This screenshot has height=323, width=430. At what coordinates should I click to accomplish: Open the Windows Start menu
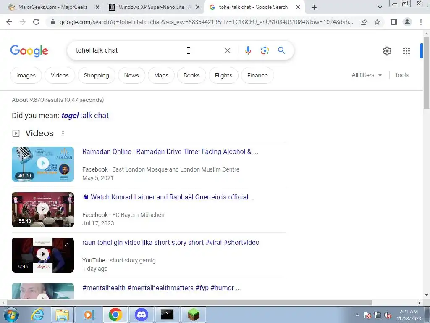click(11, 315)
